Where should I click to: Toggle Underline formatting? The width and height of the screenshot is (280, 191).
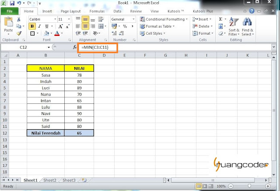(x=47, y=26)
